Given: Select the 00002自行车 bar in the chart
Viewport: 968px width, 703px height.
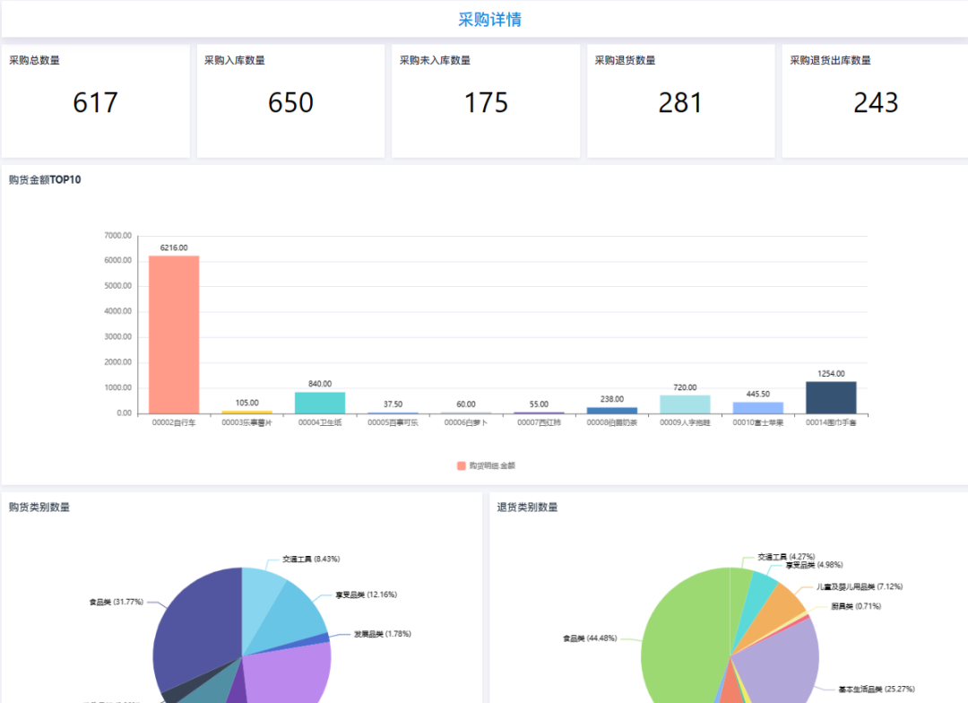Looking at the screenshot, I should (175, 332).
